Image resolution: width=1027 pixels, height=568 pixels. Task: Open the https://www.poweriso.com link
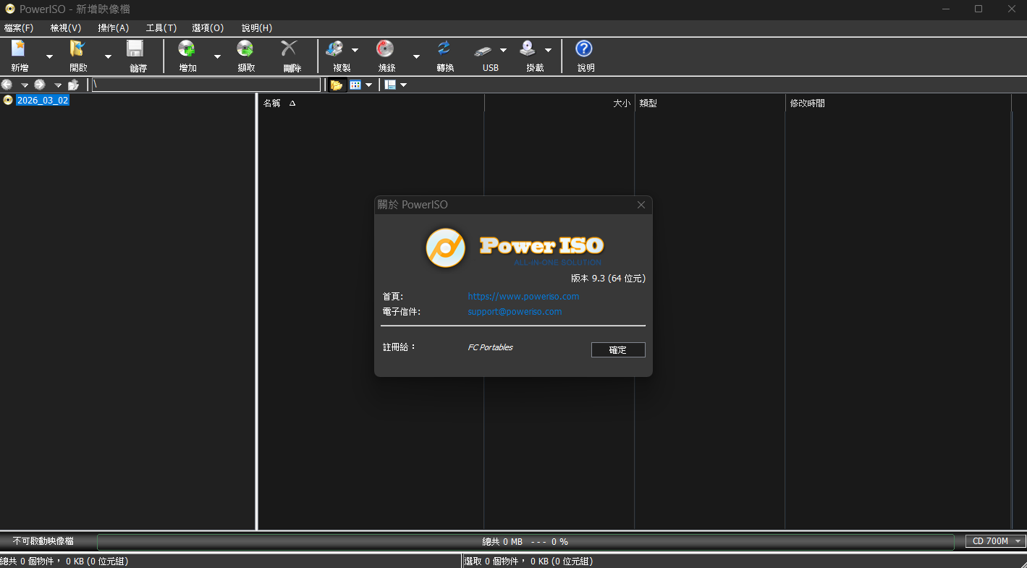[523, 297]
